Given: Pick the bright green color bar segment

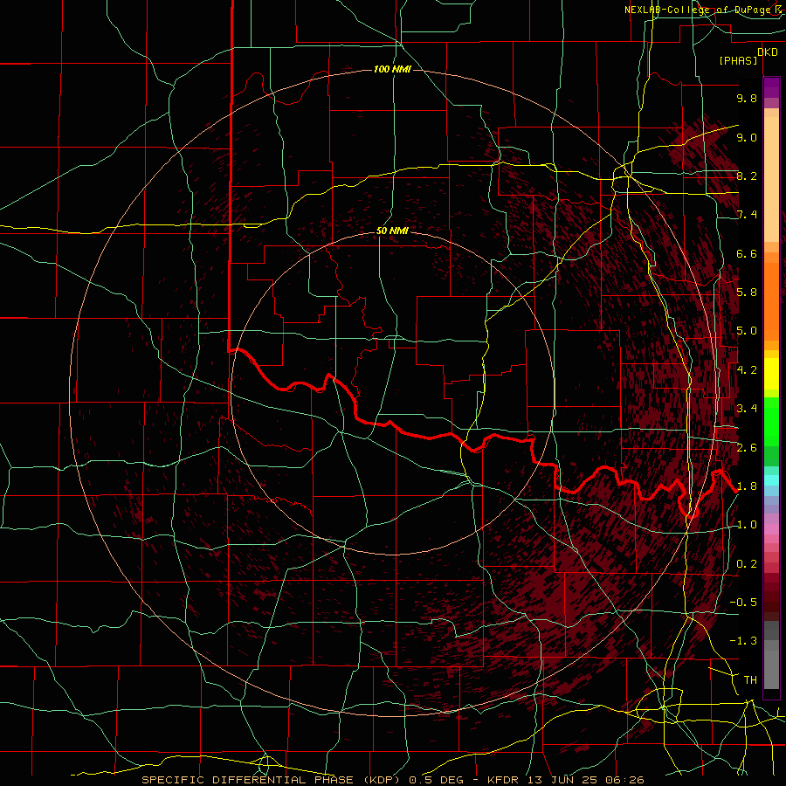Looking at the screenshot, I should (771, 421).
